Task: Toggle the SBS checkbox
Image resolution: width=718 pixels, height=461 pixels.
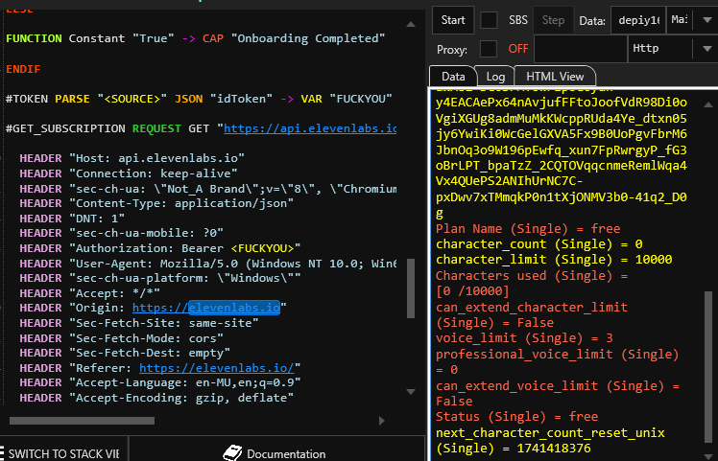Action: 489,20
